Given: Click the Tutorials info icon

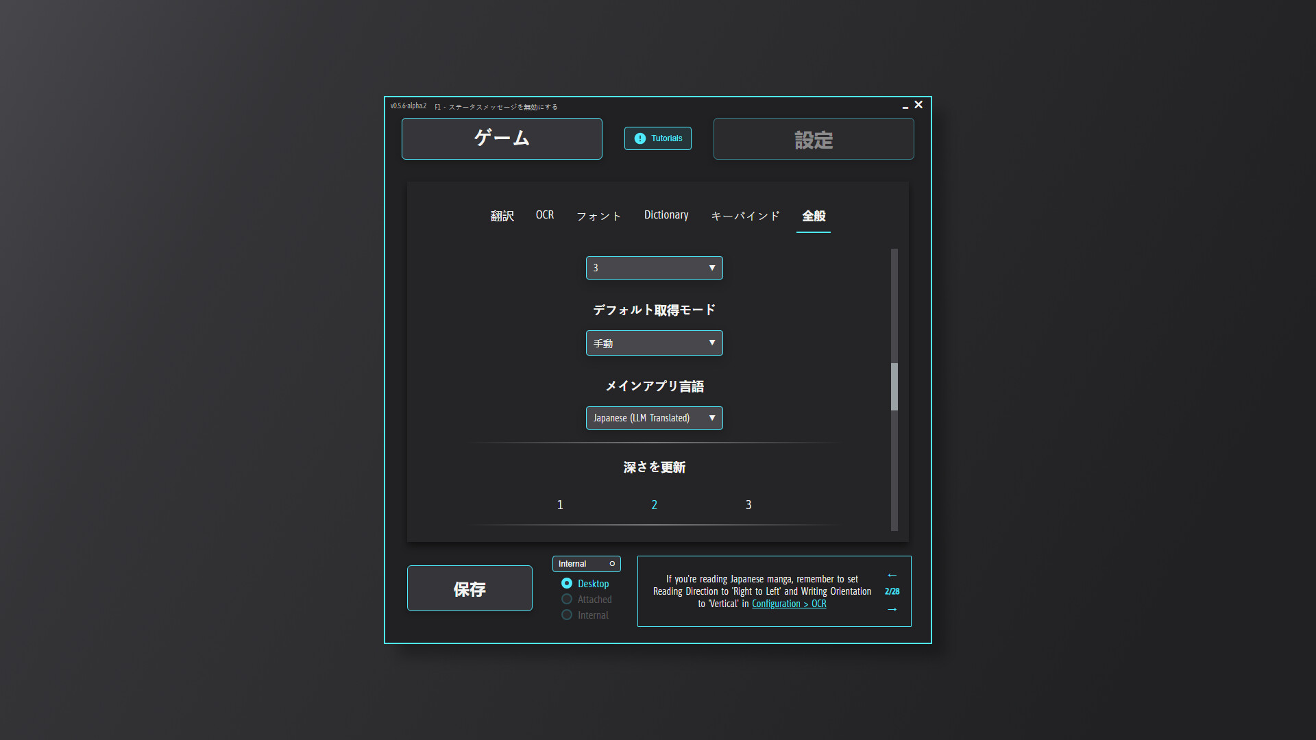Looking at the screenshot, I should (639, 138).
